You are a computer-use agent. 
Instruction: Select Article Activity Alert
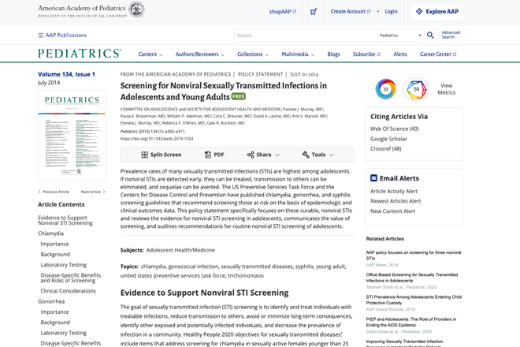tap(394, 192)
